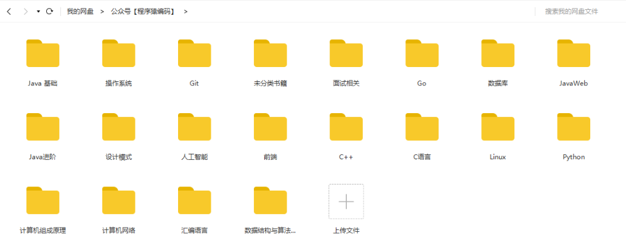Select the folder name text 数据库
The height and width of the screenshot is (246, 626).
(x=498, y=83)
